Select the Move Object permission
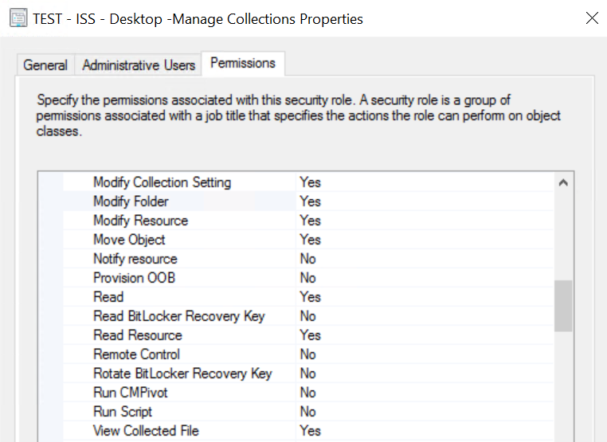Image resolution: width=607 pixels, height=442 pixels. (308, 240)
